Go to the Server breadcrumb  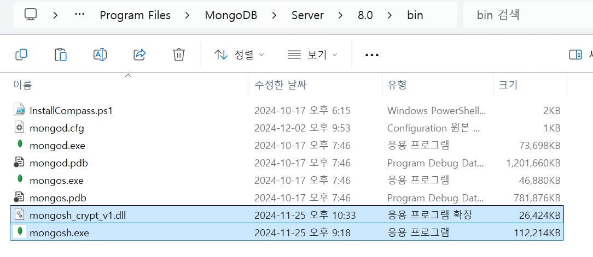tap(307, 15)
